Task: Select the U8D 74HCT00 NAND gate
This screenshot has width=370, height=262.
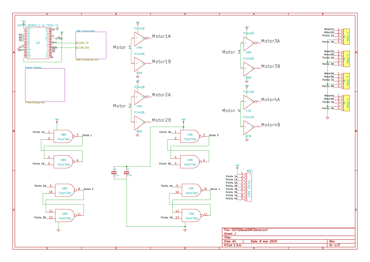Action: [65, 215]
